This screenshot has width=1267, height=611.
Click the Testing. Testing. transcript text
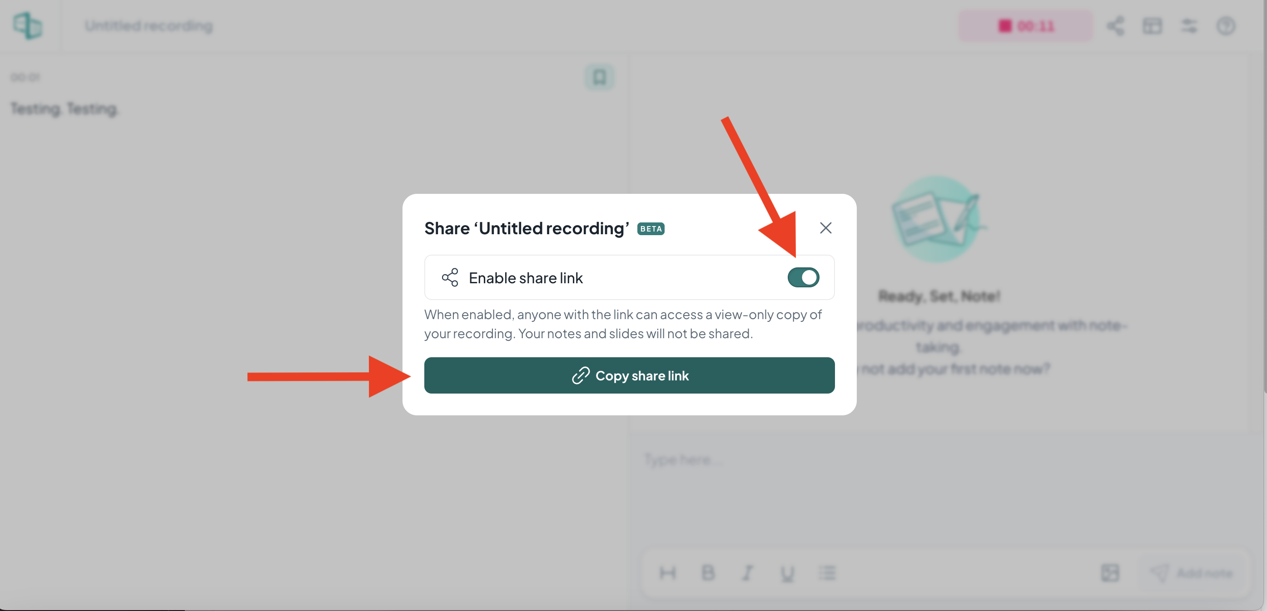(x=65, y=108)
